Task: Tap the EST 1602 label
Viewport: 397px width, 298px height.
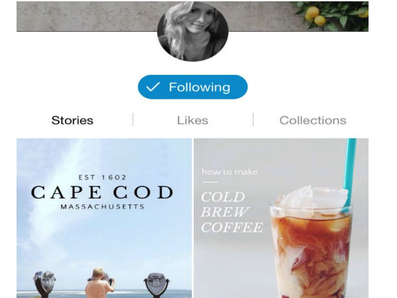Action: coord(102,177)
